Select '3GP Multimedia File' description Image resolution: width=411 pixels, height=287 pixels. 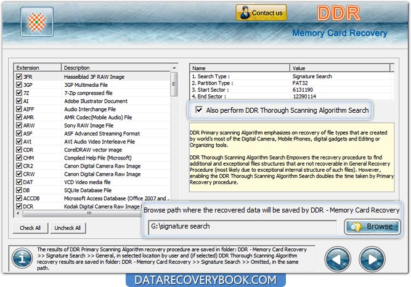coord(86,85)
